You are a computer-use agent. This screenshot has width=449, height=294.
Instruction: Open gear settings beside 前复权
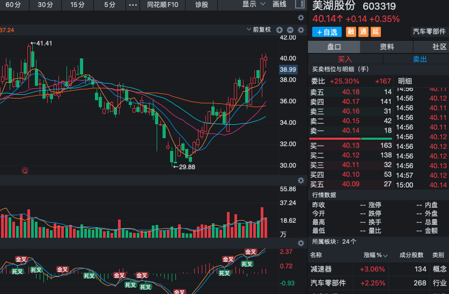pos(300,30)
